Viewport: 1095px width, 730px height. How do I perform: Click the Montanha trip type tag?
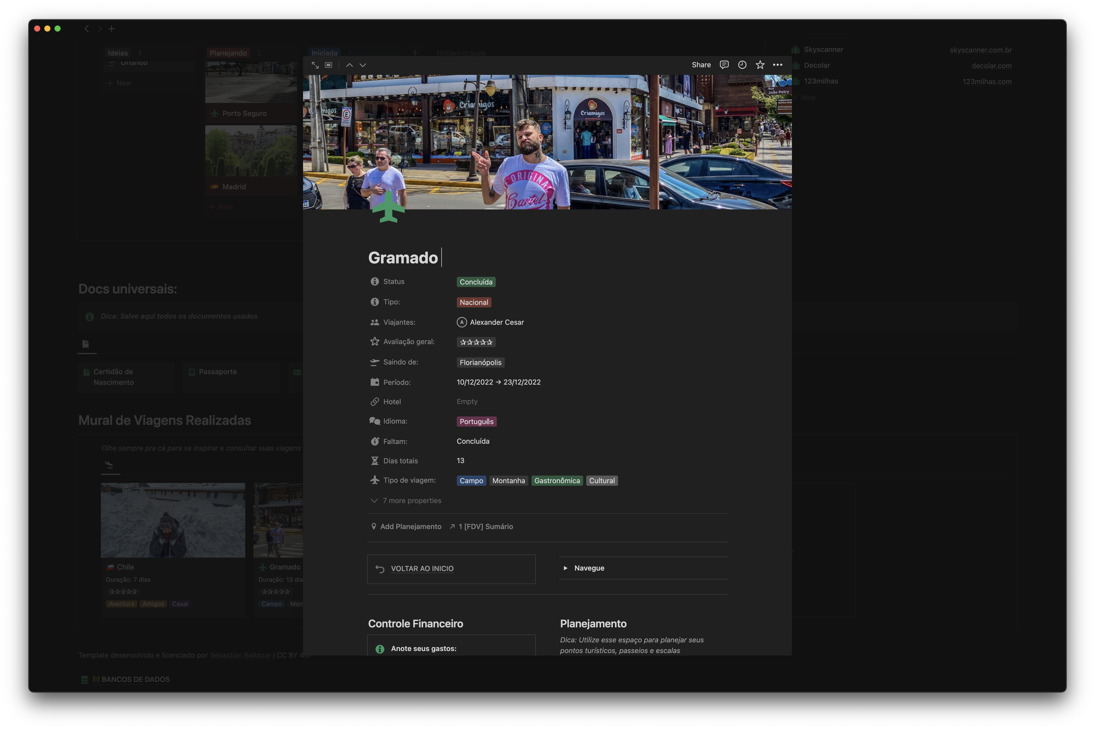coord(509,481)
